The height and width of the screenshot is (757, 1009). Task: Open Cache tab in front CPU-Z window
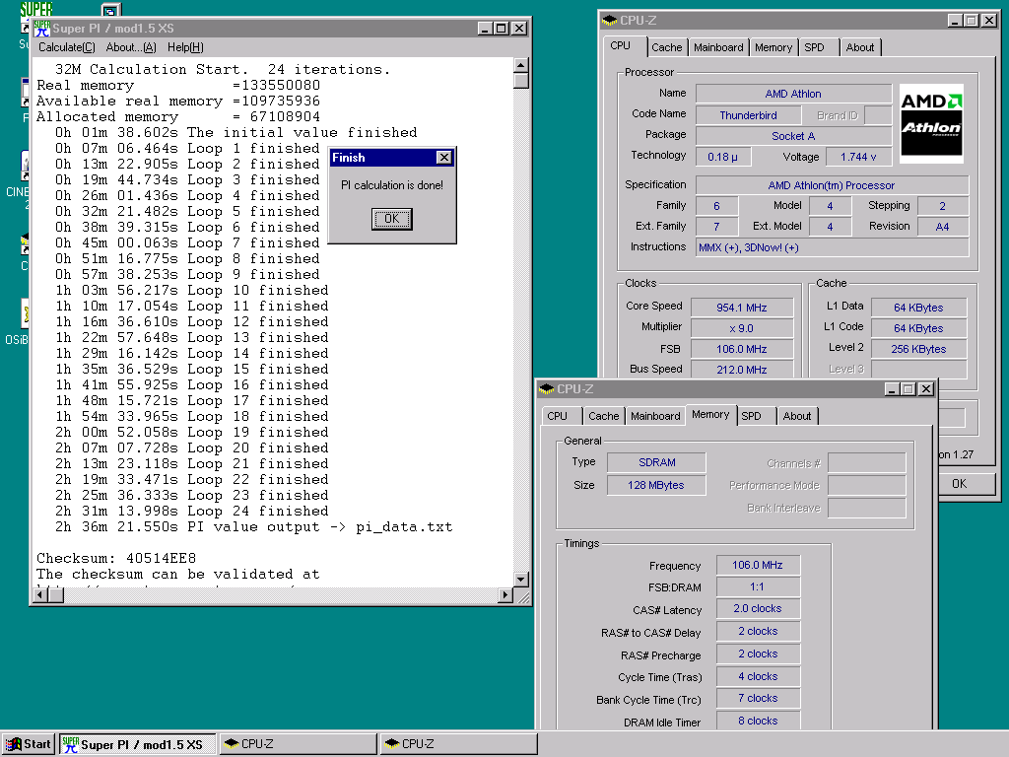click(604, 417)
